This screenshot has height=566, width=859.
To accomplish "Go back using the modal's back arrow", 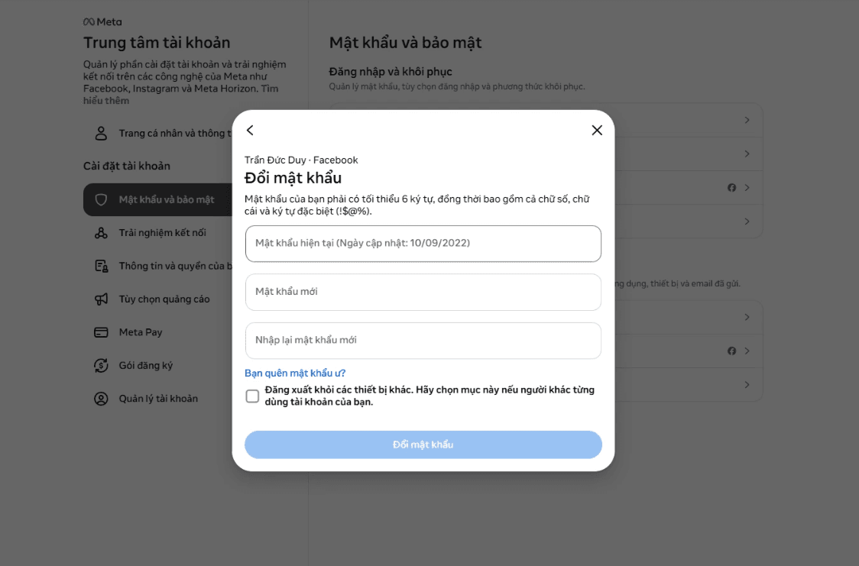I will click(250, 130).
